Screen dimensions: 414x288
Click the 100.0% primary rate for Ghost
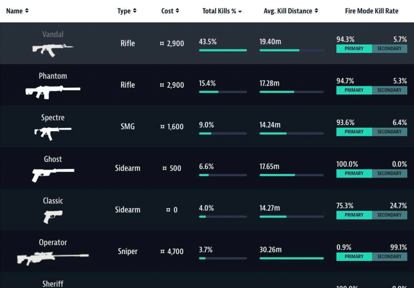tap(347, 164)
